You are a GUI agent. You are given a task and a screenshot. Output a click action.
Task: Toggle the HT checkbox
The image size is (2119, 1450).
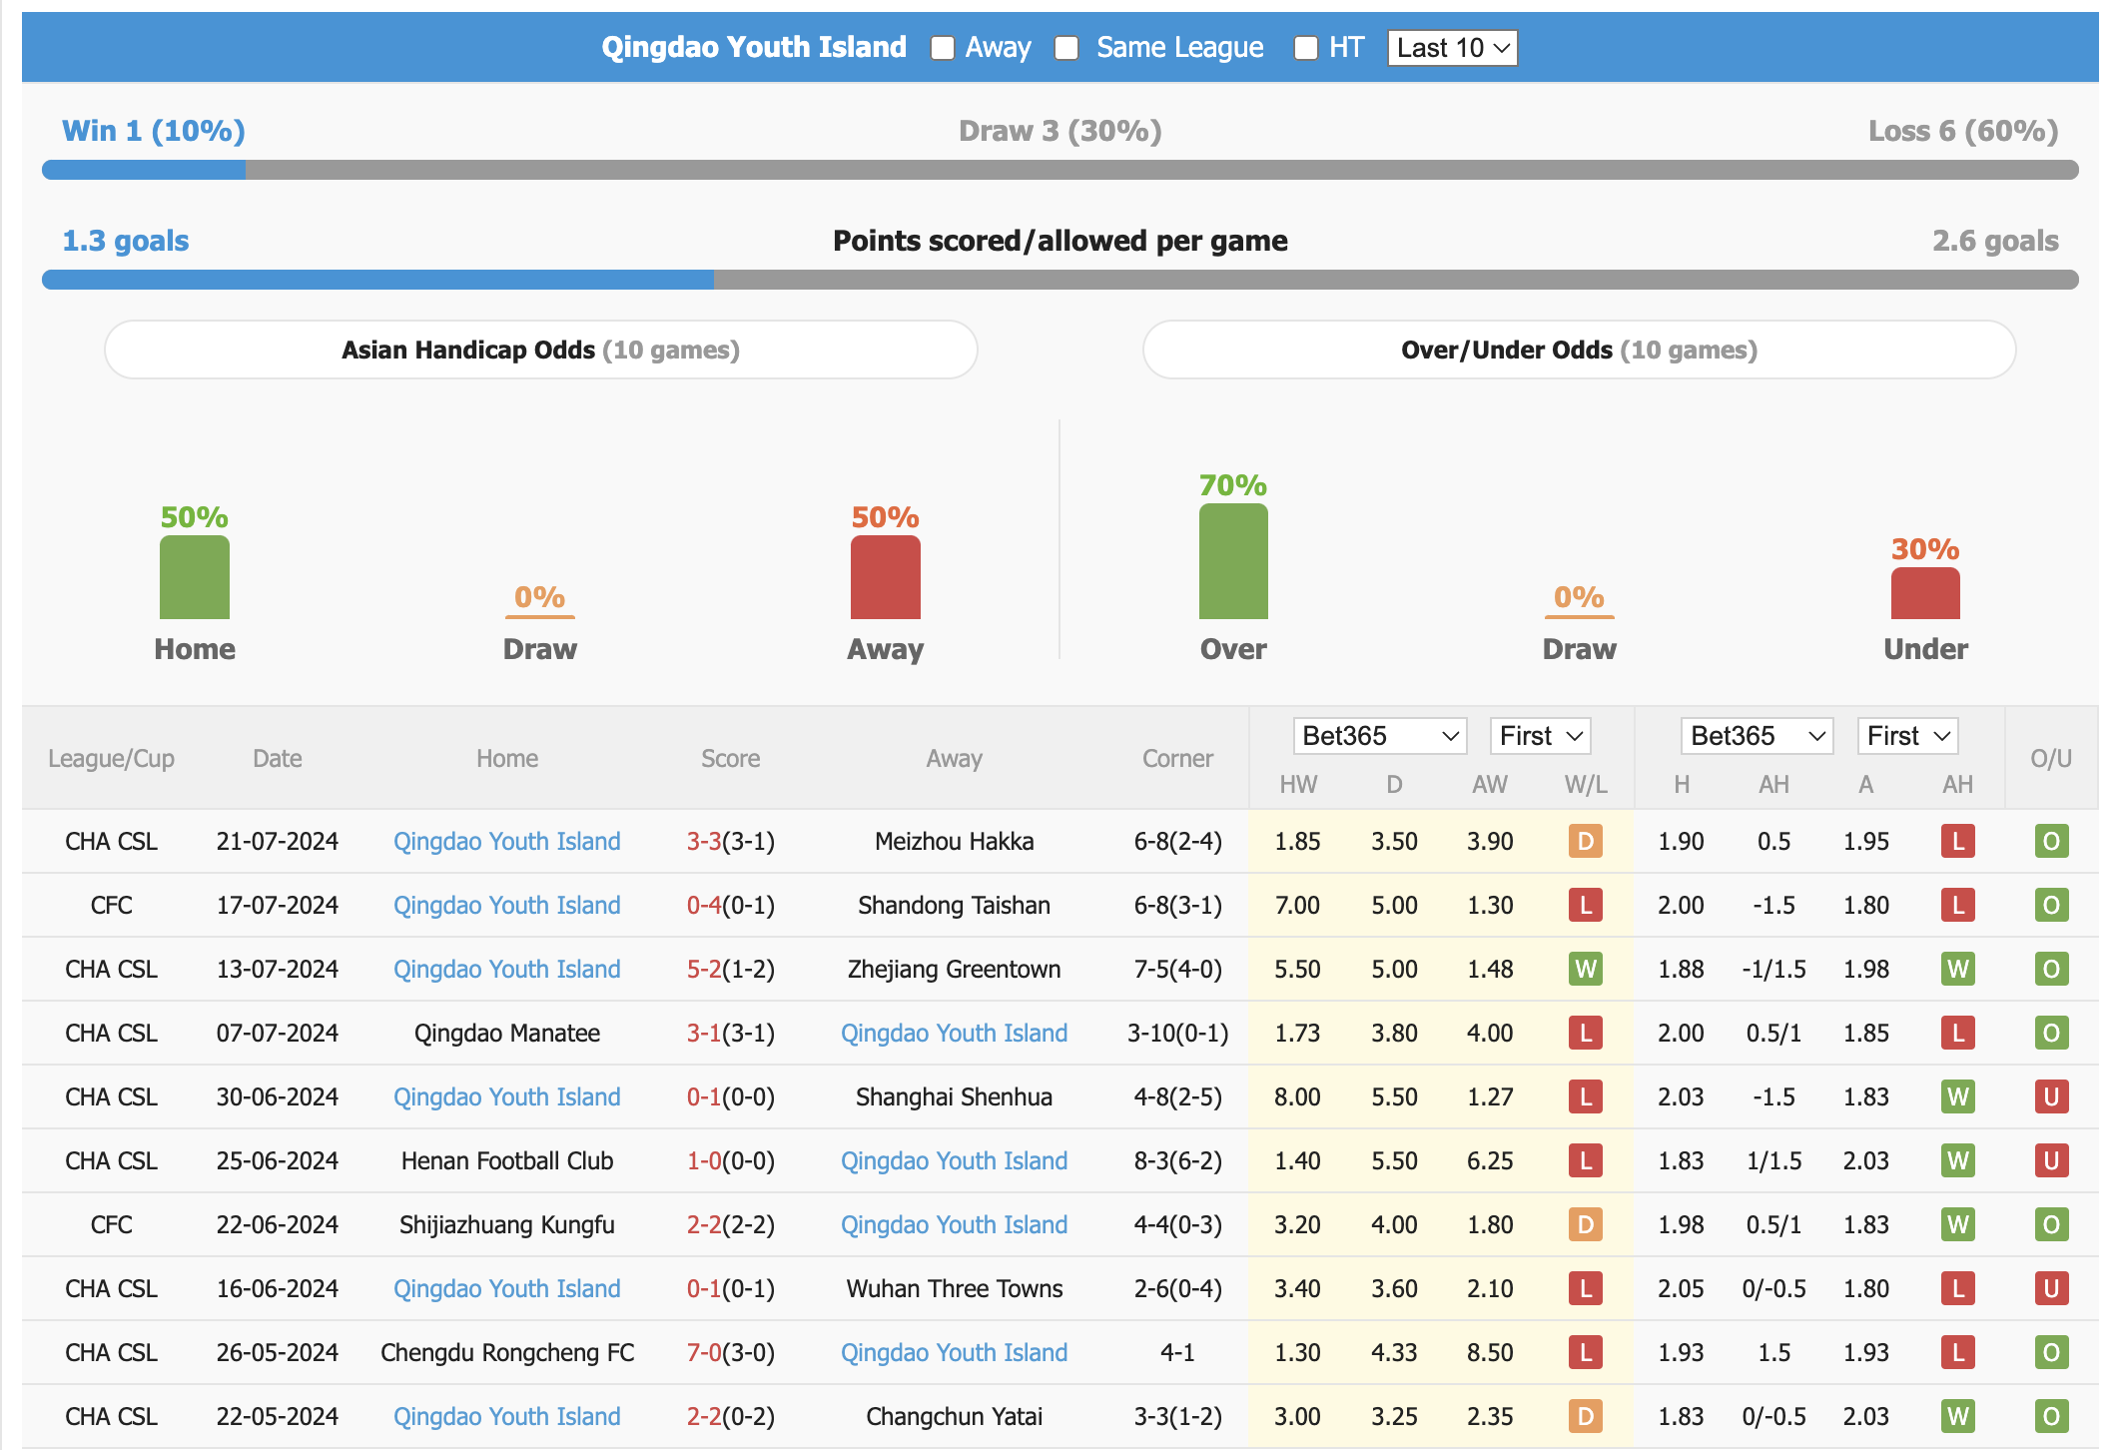click(x=1305, y=48)
